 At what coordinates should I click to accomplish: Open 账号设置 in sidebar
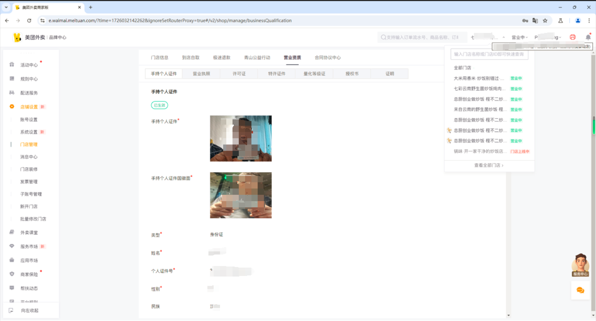(29, 120)
